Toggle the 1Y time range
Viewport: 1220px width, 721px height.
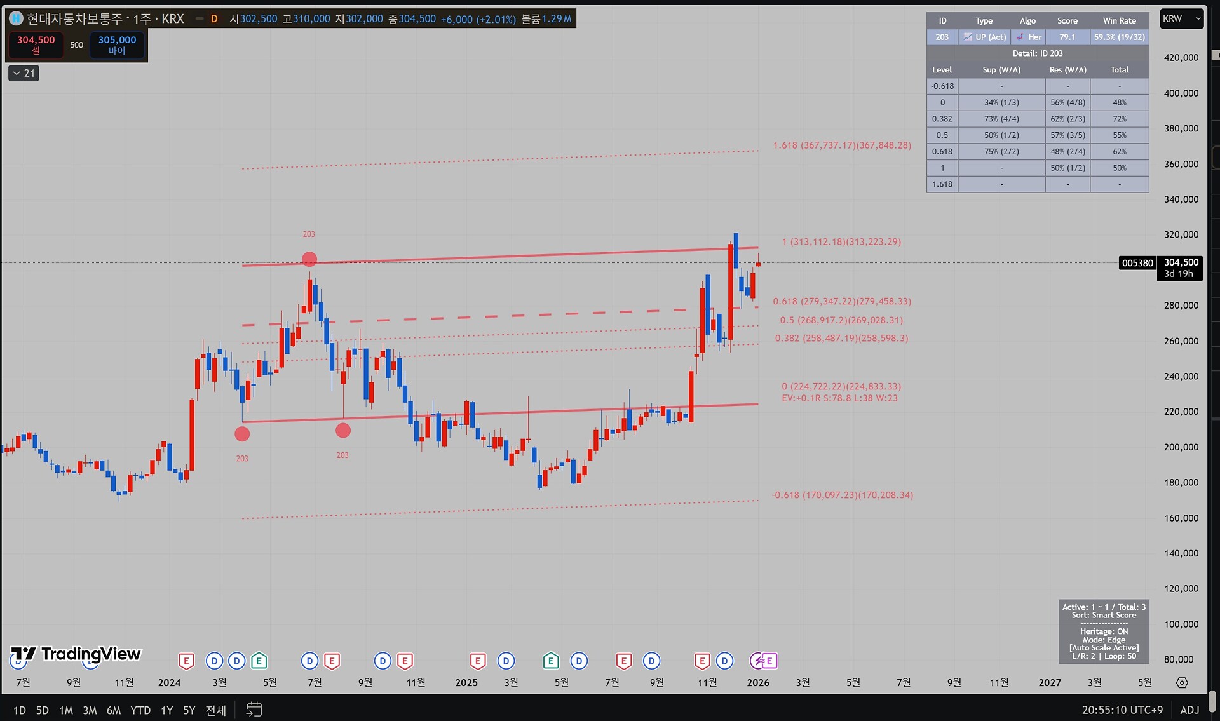tap(166, 710)
